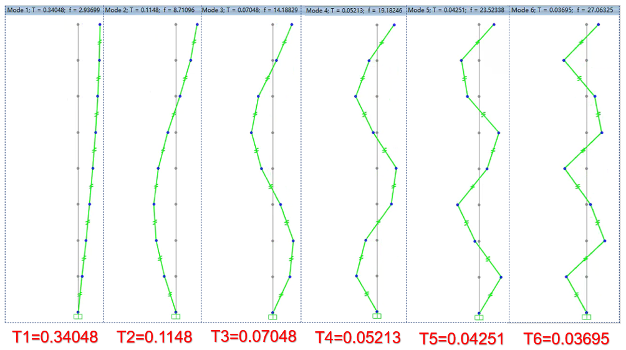This screenshot has width=626, height=350.
Task: Select the 'Mode 5; T = 0.04251' header
Action: (458, 10)
